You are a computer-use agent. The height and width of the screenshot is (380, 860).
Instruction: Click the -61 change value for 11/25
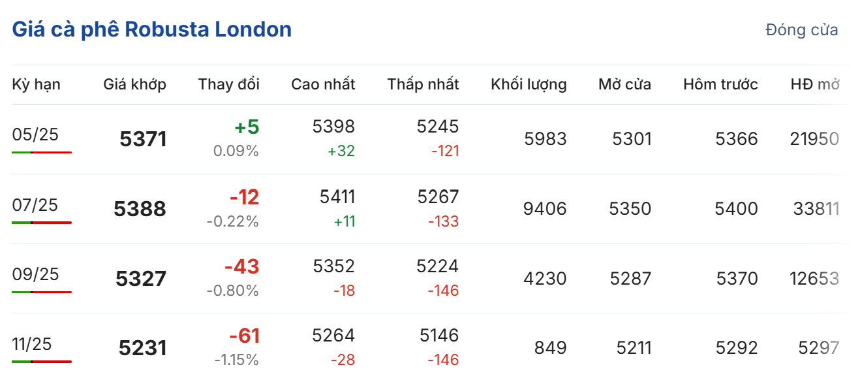click(x=244, y=336)
